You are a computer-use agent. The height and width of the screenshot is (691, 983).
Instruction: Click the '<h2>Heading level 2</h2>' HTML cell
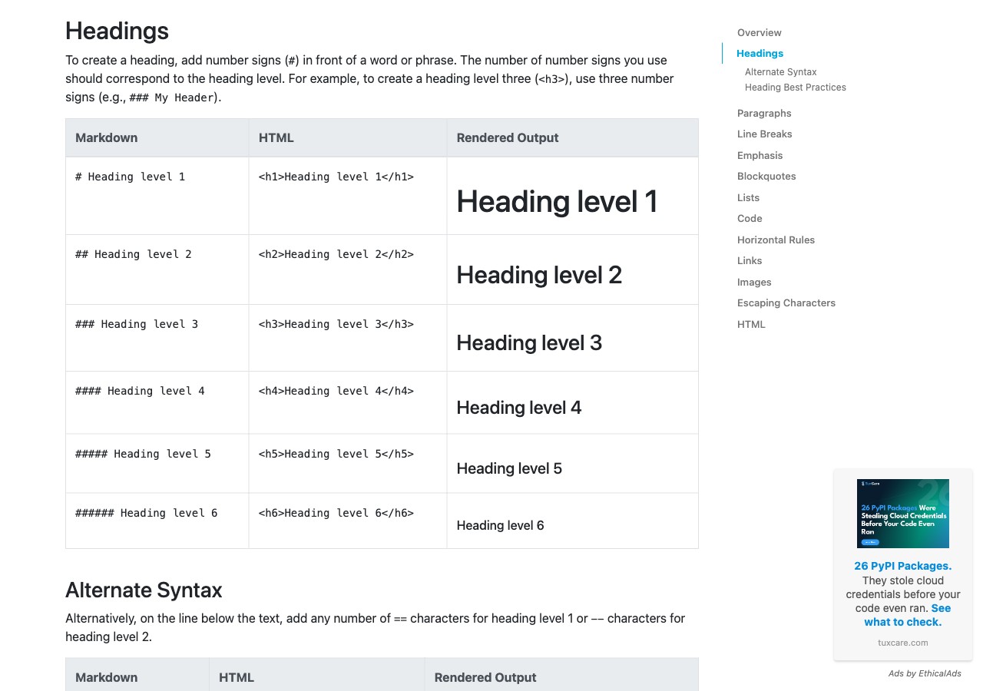click(x=348, y=269)
